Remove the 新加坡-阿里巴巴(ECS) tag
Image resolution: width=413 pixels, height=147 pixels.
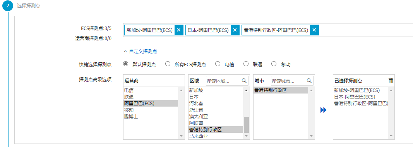click(x=178, y=30)
